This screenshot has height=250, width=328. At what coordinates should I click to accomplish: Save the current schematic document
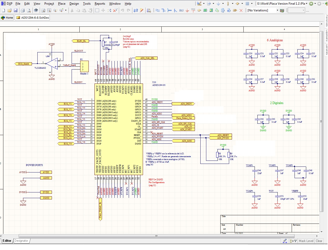coord(16,10)
